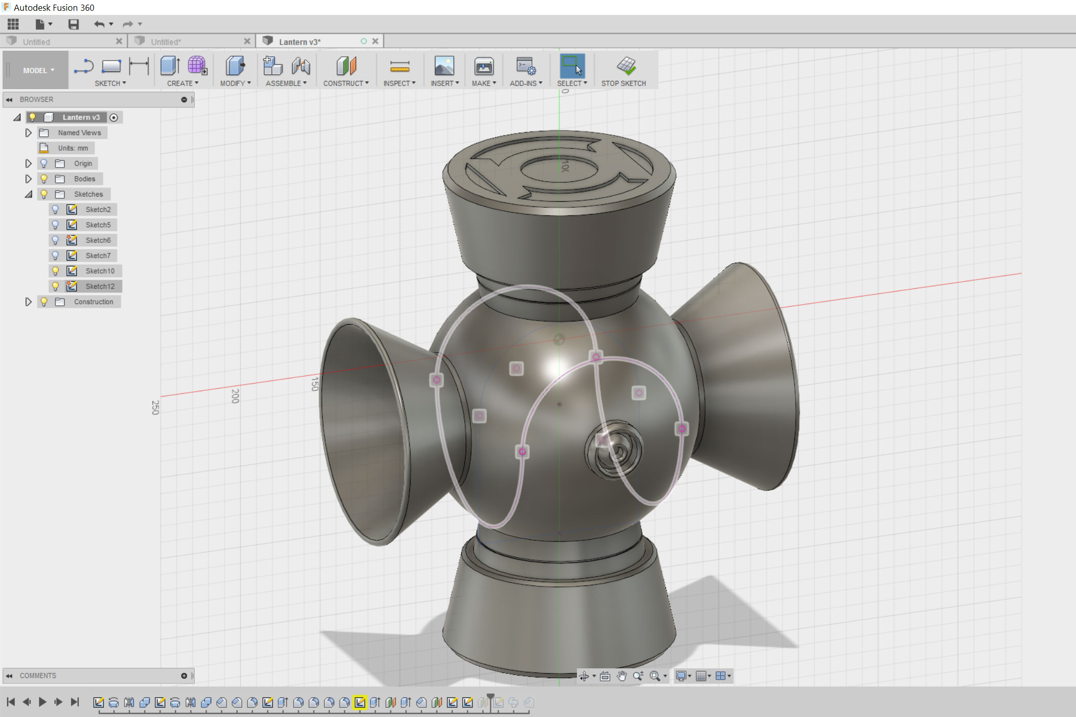Image resolution: width=1076 pixels, height=717 pixels.
Task: Open the MODEL workspace dropdown
Action: tap(38, 71)
